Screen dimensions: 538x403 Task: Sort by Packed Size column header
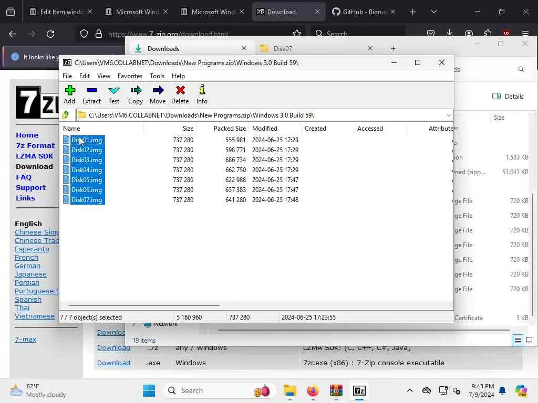click(223, 129)
